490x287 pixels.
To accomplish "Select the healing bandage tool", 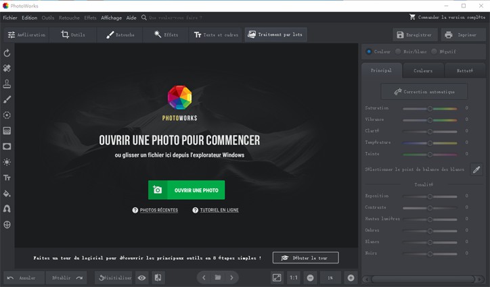I will [x=7, y=68].
